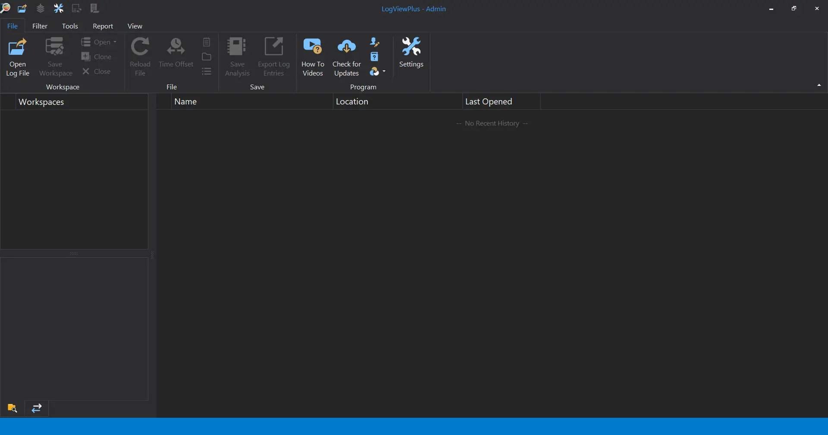The image size is (828, 435).
Task: Expand the dropdown arrow beside colored circles icon
Action: tap(384, 71)
